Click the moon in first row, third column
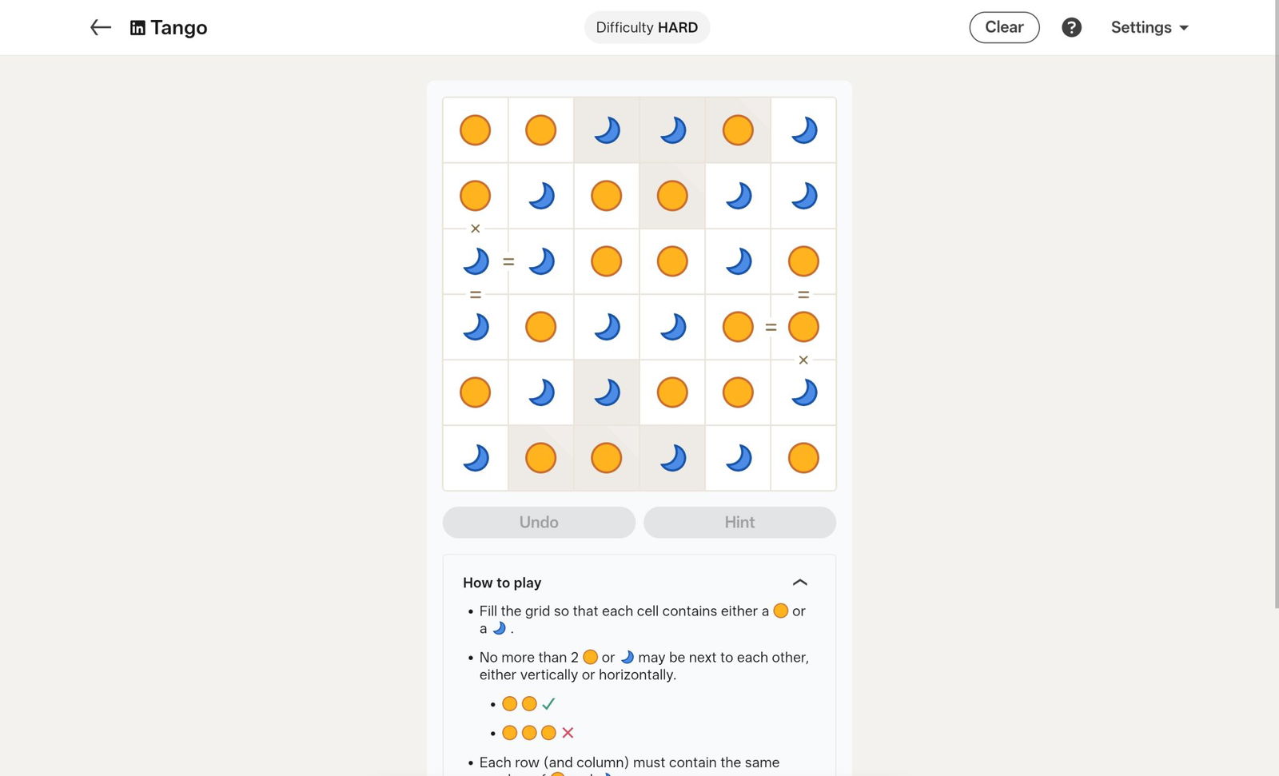The width and height of the screenshot is (1279, 776). (x=607, y=130)
